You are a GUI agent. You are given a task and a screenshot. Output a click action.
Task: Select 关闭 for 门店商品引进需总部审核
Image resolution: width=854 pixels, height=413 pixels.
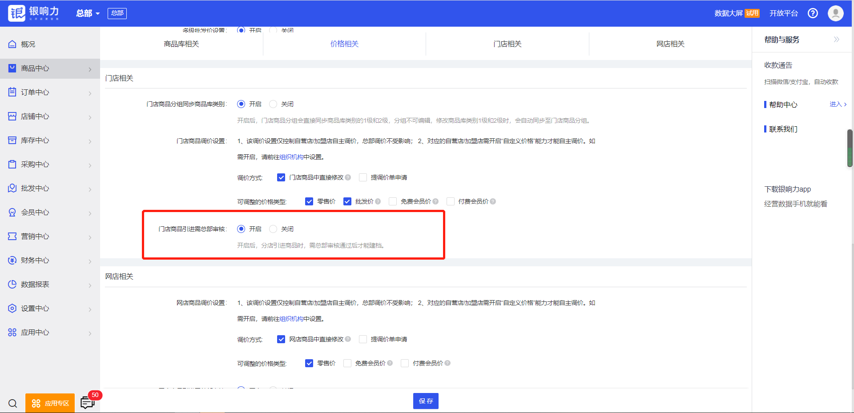coord(273,229)
